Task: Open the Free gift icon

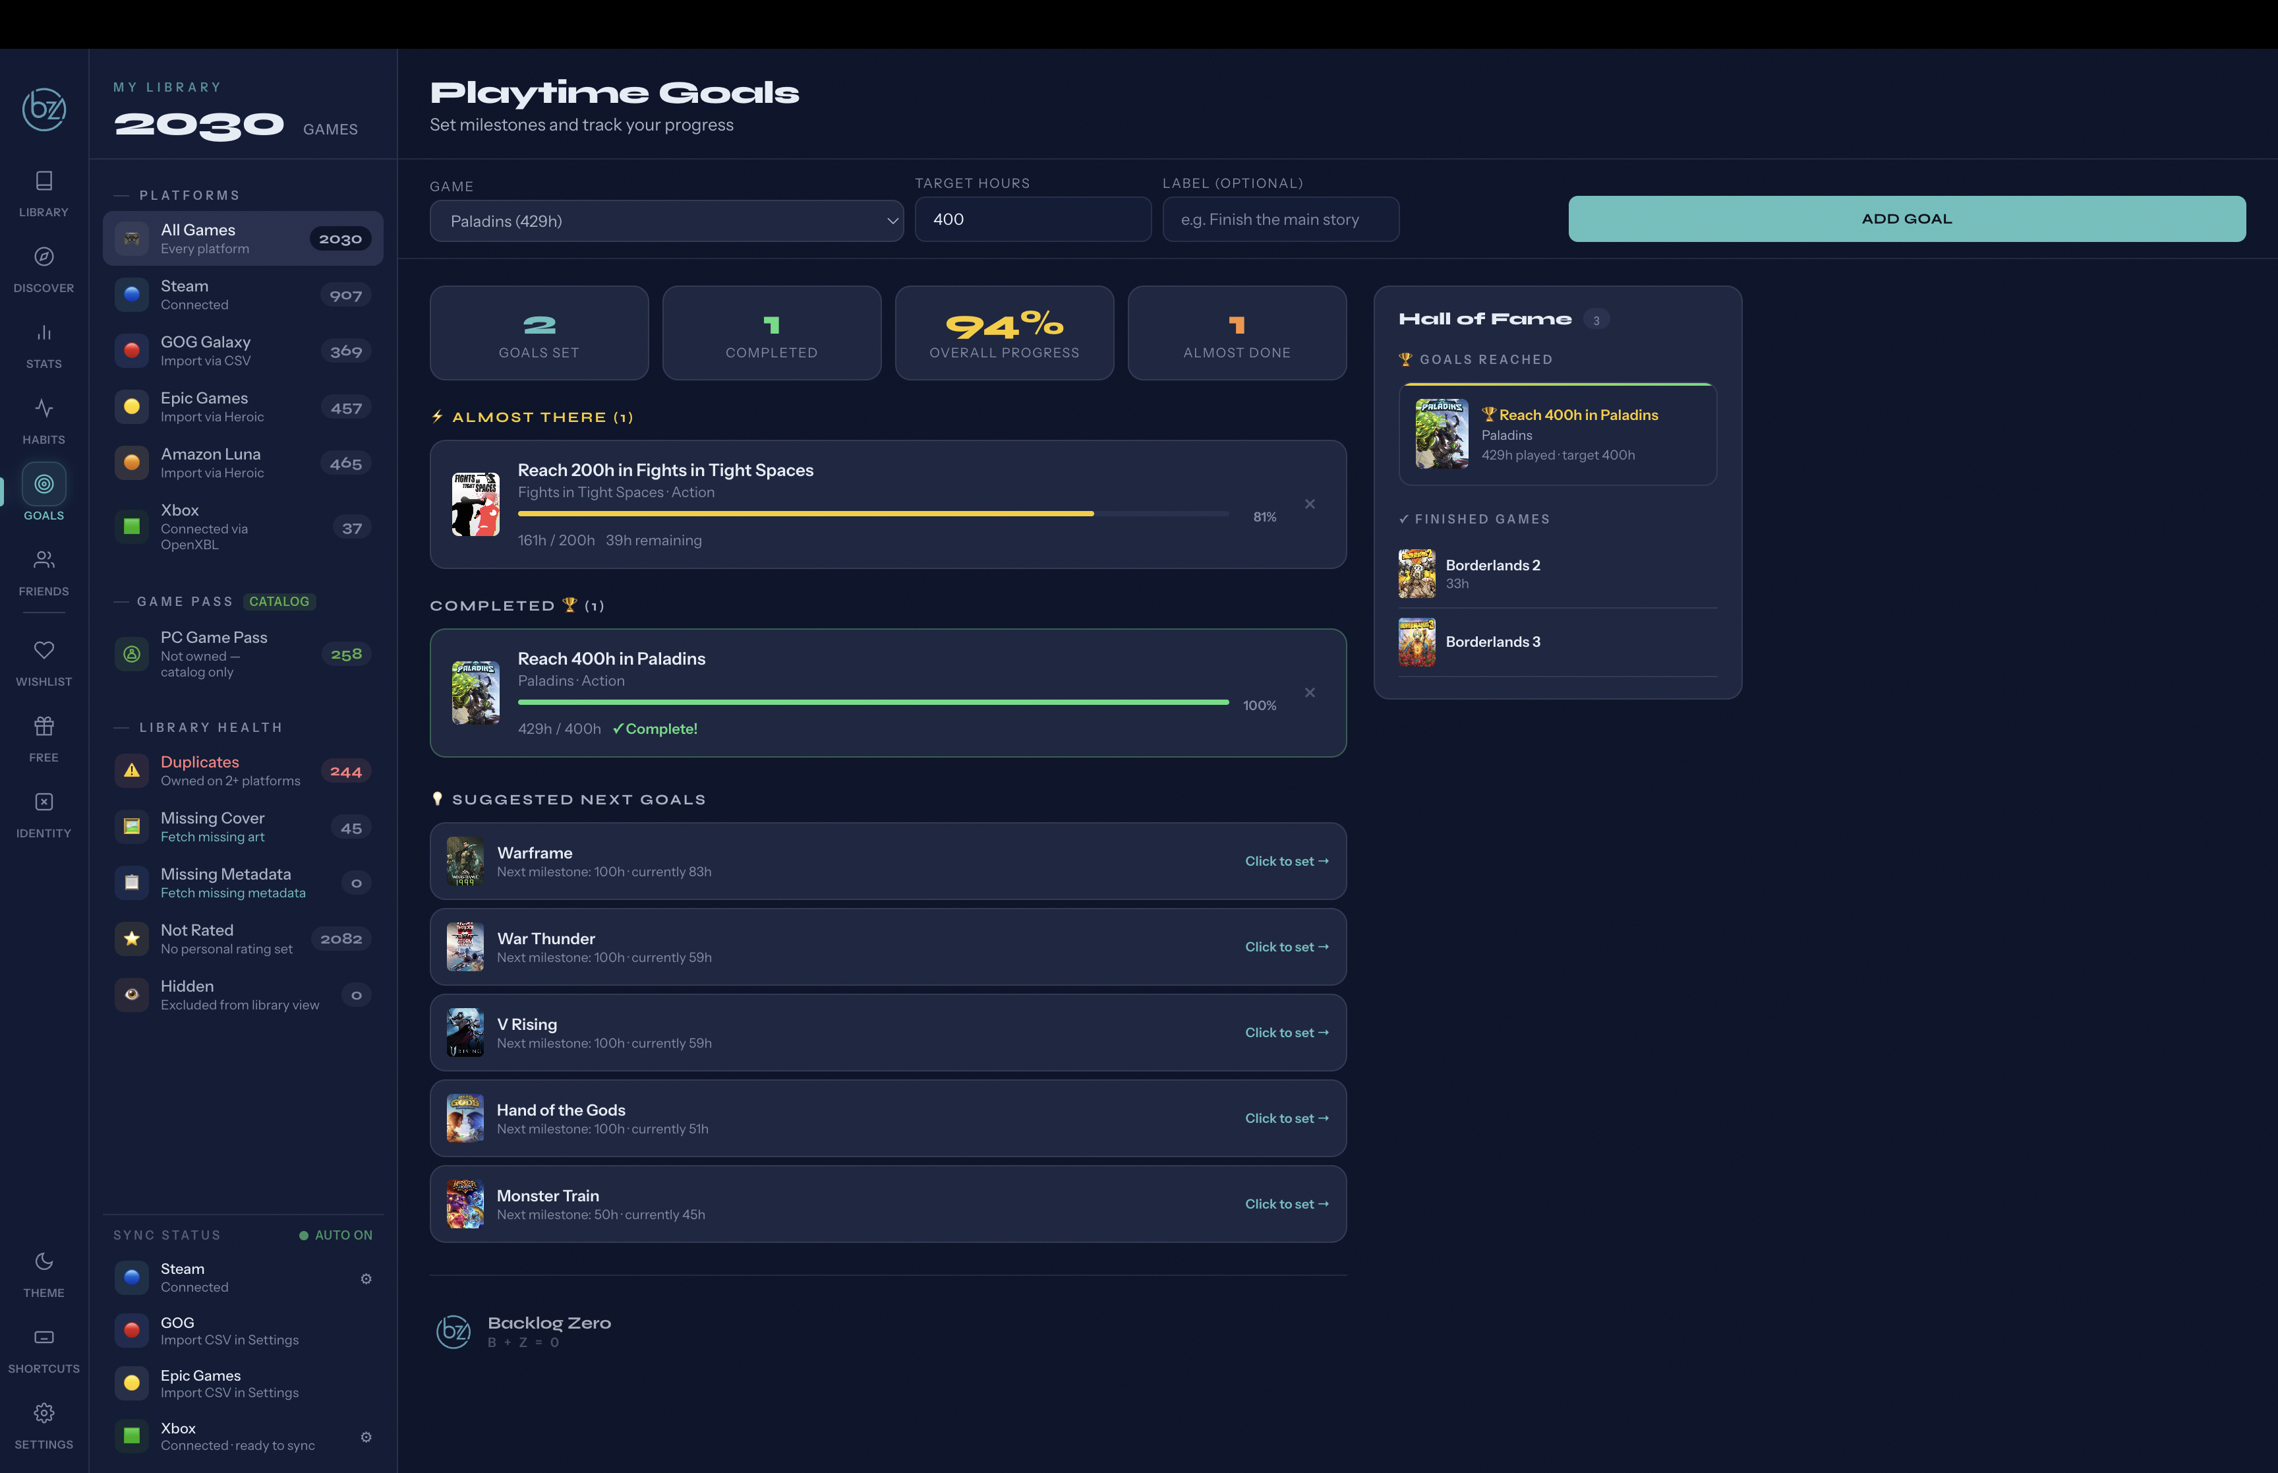Action: click(x=44, y=726)
